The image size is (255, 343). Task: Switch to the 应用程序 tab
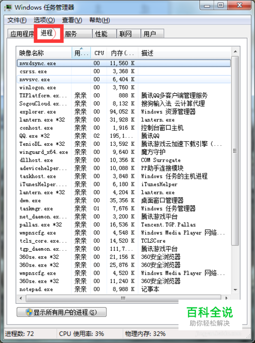coord(22,34)
